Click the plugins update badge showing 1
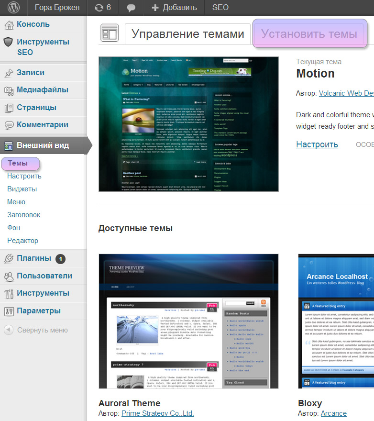The image size is (374, 421). pyautogui.click(x=60, y=259)
